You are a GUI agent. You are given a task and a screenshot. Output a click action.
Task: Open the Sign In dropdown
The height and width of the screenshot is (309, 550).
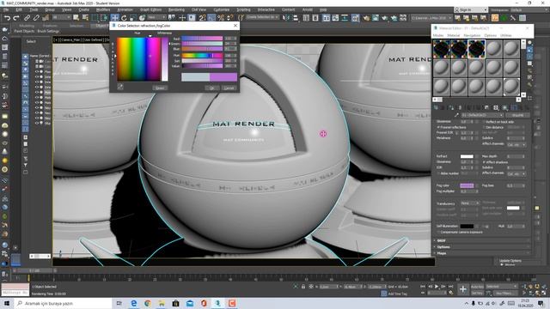pyautogui.click(x=471, y=9)
